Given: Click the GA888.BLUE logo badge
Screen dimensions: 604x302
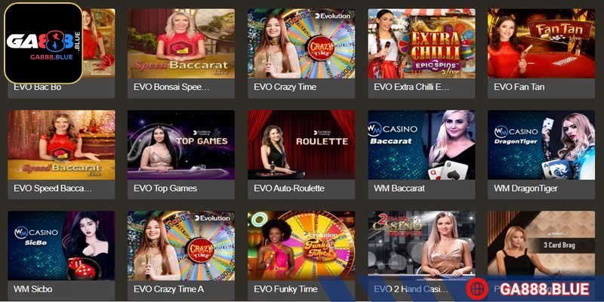Looking at the screenshot, I should pos(44,43).
